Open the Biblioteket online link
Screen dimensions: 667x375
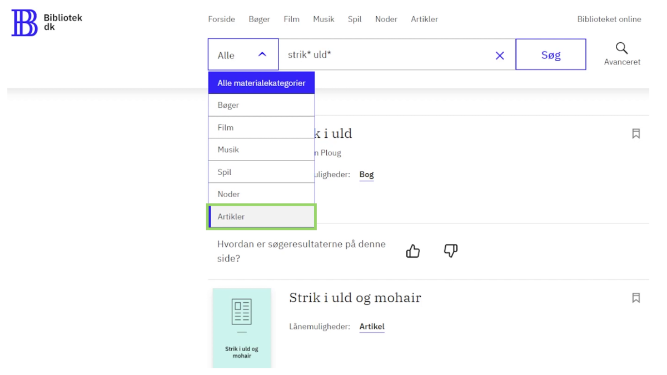pos(609,19)
